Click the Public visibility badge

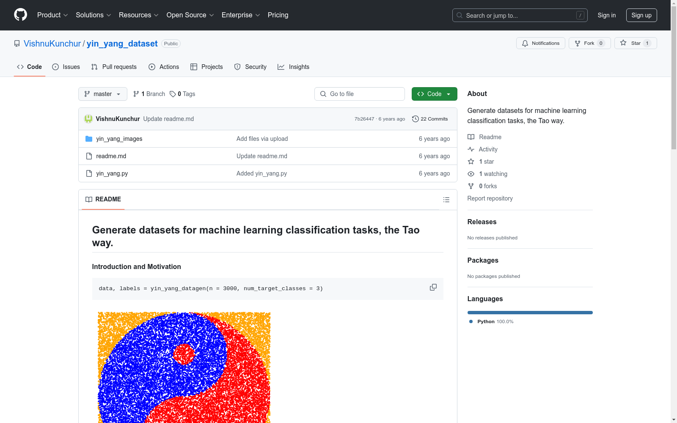(x=171, y=44)
